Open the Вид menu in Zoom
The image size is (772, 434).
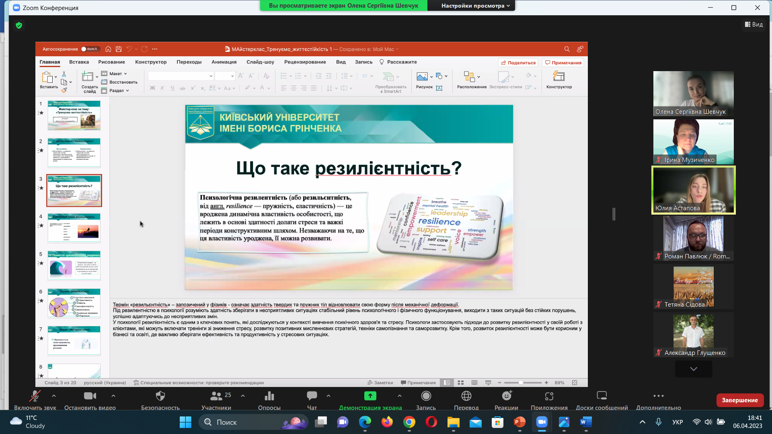(754, 25)
